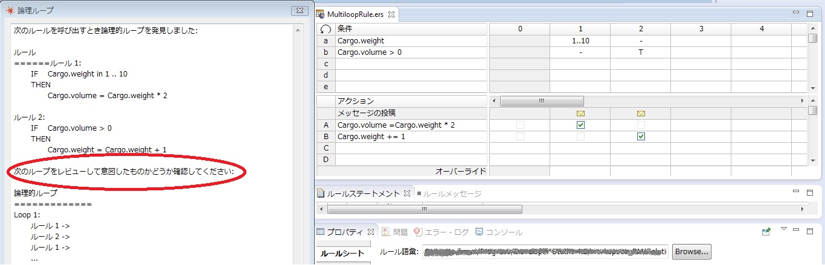This screenshot has height=265, width=825.
Task: Switch to the MultiloopRule.ers tab
Action: [355, 13]
